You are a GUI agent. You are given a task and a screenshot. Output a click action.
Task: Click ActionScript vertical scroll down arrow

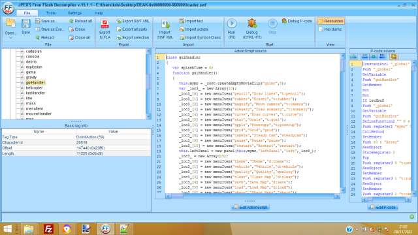[343, 190]
